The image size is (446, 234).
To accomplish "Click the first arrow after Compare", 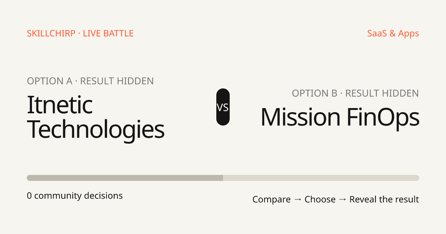I will pyautogui.click(x=297, y=199).
